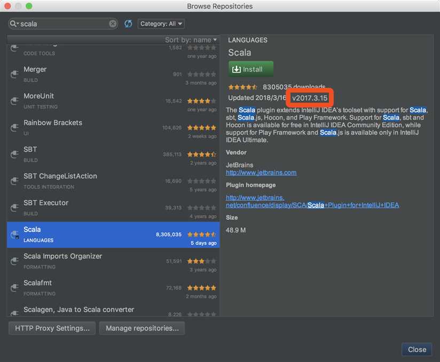Click the Rainbow Brackets plugin icon

[x=14, y=128]
